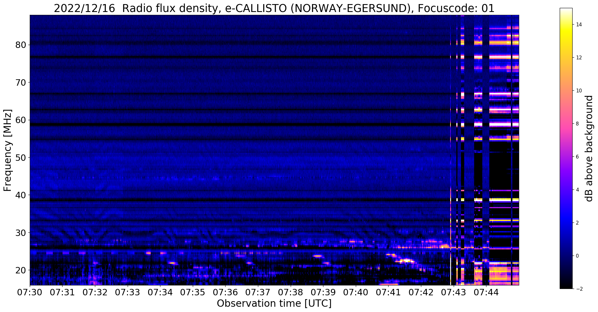The image size is (598, 312).
Task: Click the plot title mentioning e-CALLISTO NORWAY-EGERSUND
Action: tap(274, 8)
